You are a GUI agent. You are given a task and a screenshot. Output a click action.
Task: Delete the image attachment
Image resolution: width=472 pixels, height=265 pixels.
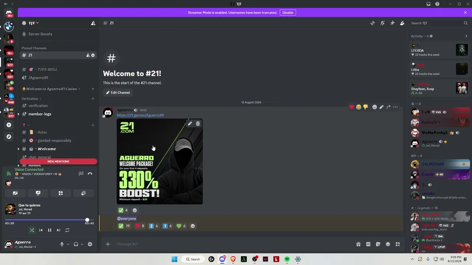[x=198, y=124]
